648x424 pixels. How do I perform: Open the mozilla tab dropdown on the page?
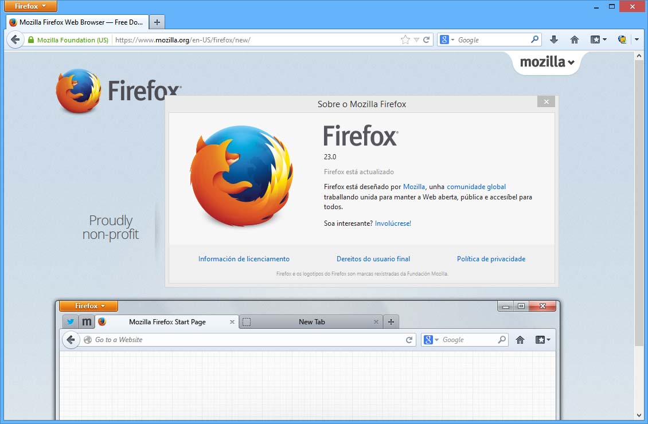click(547, 62)
